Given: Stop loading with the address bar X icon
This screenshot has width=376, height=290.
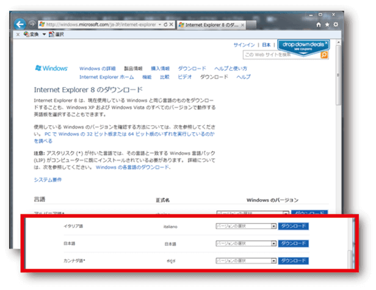Looking at the screenshot, I should (x=171, y=24).
